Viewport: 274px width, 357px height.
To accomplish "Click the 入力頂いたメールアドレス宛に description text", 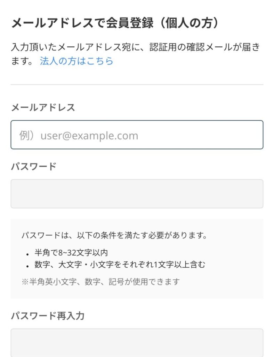I will pos(80,47).
